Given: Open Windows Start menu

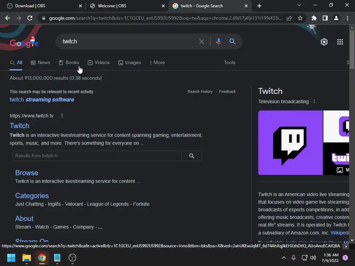Looking at the screenshot, I should point(11,258).
